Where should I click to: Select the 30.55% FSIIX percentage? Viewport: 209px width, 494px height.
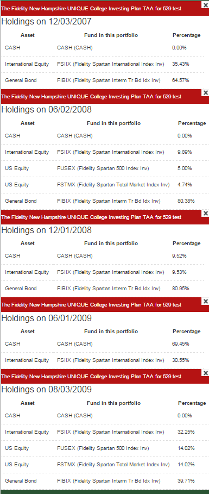coord(180,360)
